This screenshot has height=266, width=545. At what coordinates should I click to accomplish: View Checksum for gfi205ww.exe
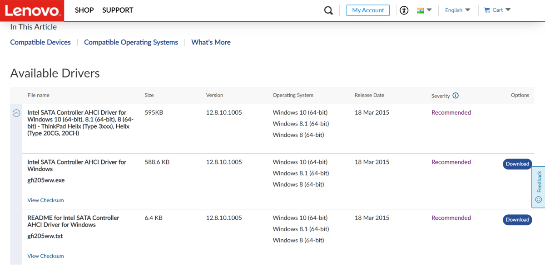pyautogui.click(x=45, y=200)
